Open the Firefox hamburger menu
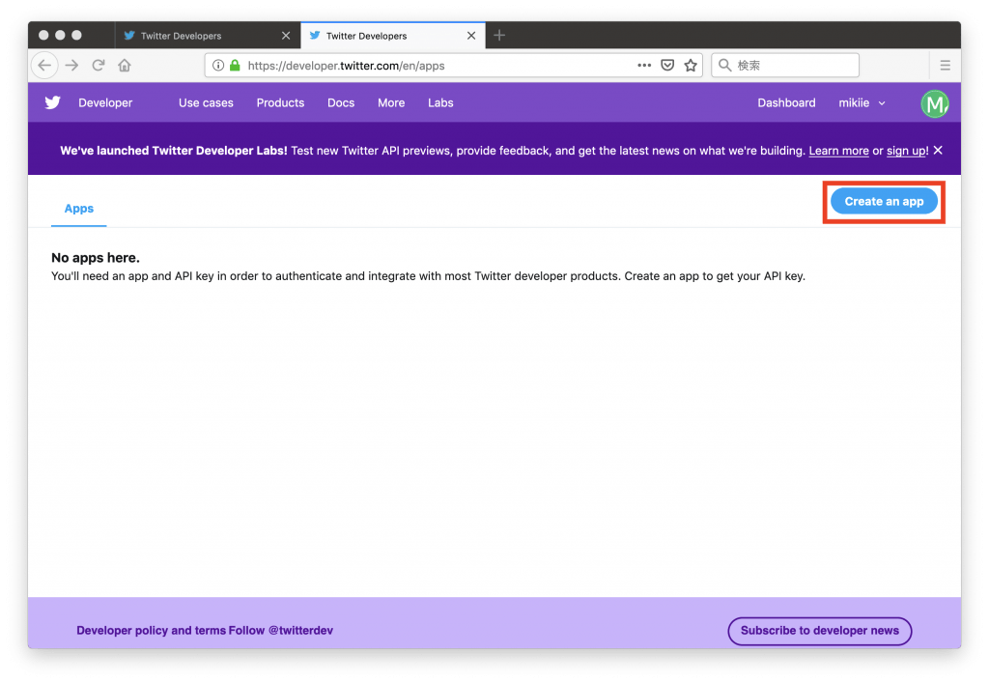Image resolution: width=989 pixels, height=683 pixels. tap(945, 66)
